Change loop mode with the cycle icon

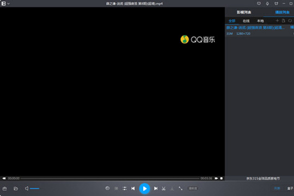pyautogui.click(x=290, y=21)
